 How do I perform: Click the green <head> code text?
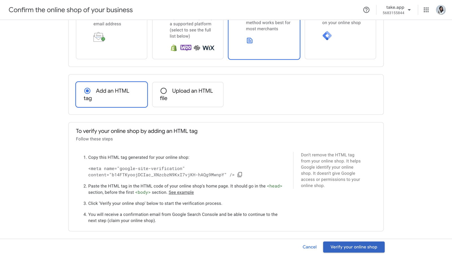coord(274,186)
